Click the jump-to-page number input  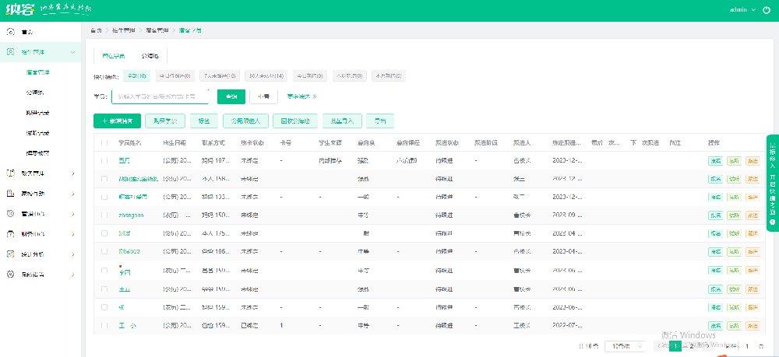click(x=747, y=346)
